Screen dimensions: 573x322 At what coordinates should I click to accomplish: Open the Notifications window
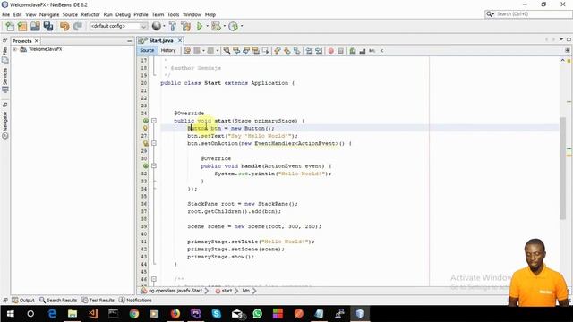coord(135,301)
